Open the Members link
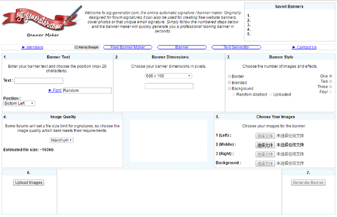This screenshot has width=337, height=217. click(x=32, y=47)
